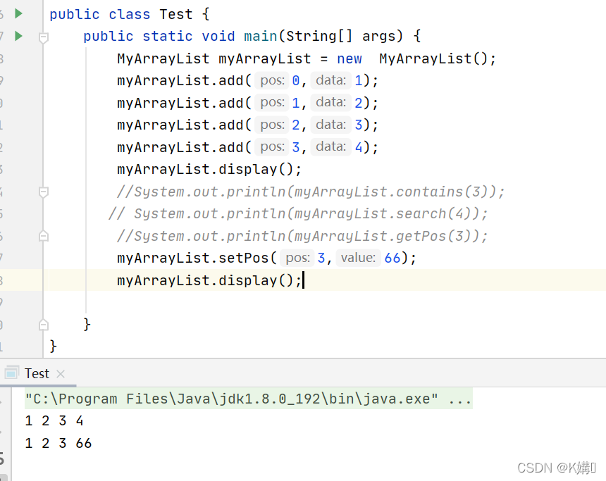This screenshot has height=481, width=606.
Task: Click the run window icon beside Test
Action: [11, 373]
